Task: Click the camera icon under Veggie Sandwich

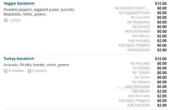Action: [x=6, y=20]
